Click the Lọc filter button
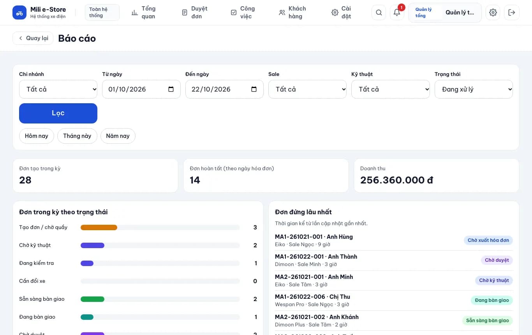Viewport: 532px width, 335px height. 58,113
